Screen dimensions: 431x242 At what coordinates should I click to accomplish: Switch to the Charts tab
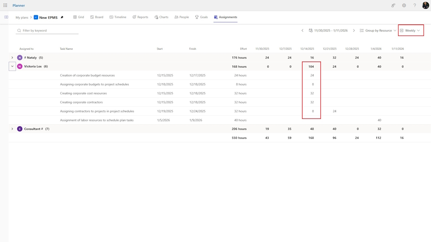[162, 17]
